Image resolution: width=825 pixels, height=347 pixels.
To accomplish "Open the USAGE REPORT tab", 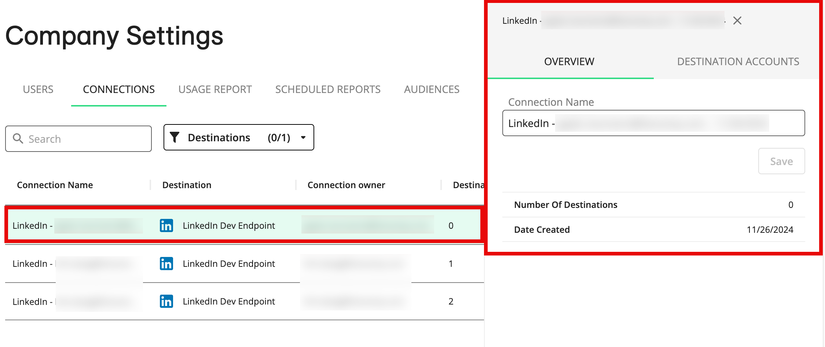I will [x=215, y=89].
